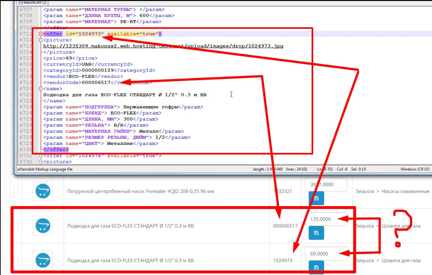Click the param 'ДЛИНА БУХТЫ, М' 600 line
The image size is (432, 275).
coord(109,15)
